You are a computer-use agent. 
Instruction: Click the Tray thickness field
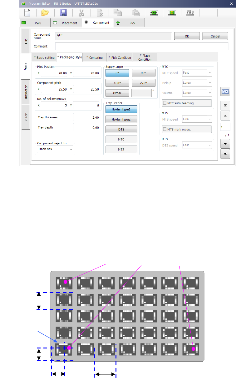point(86,117)
